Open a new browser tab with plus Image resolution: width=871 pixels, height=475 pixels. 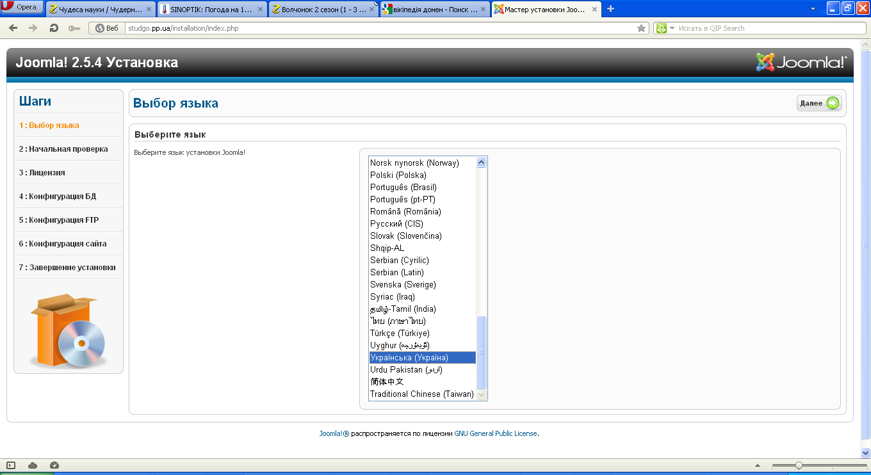tap(610, 9)
